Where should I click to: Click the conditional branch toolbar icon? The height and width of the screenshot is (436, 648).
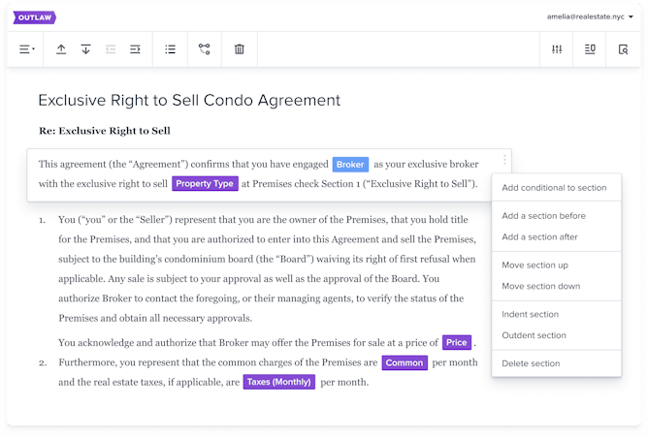point(204,49)
